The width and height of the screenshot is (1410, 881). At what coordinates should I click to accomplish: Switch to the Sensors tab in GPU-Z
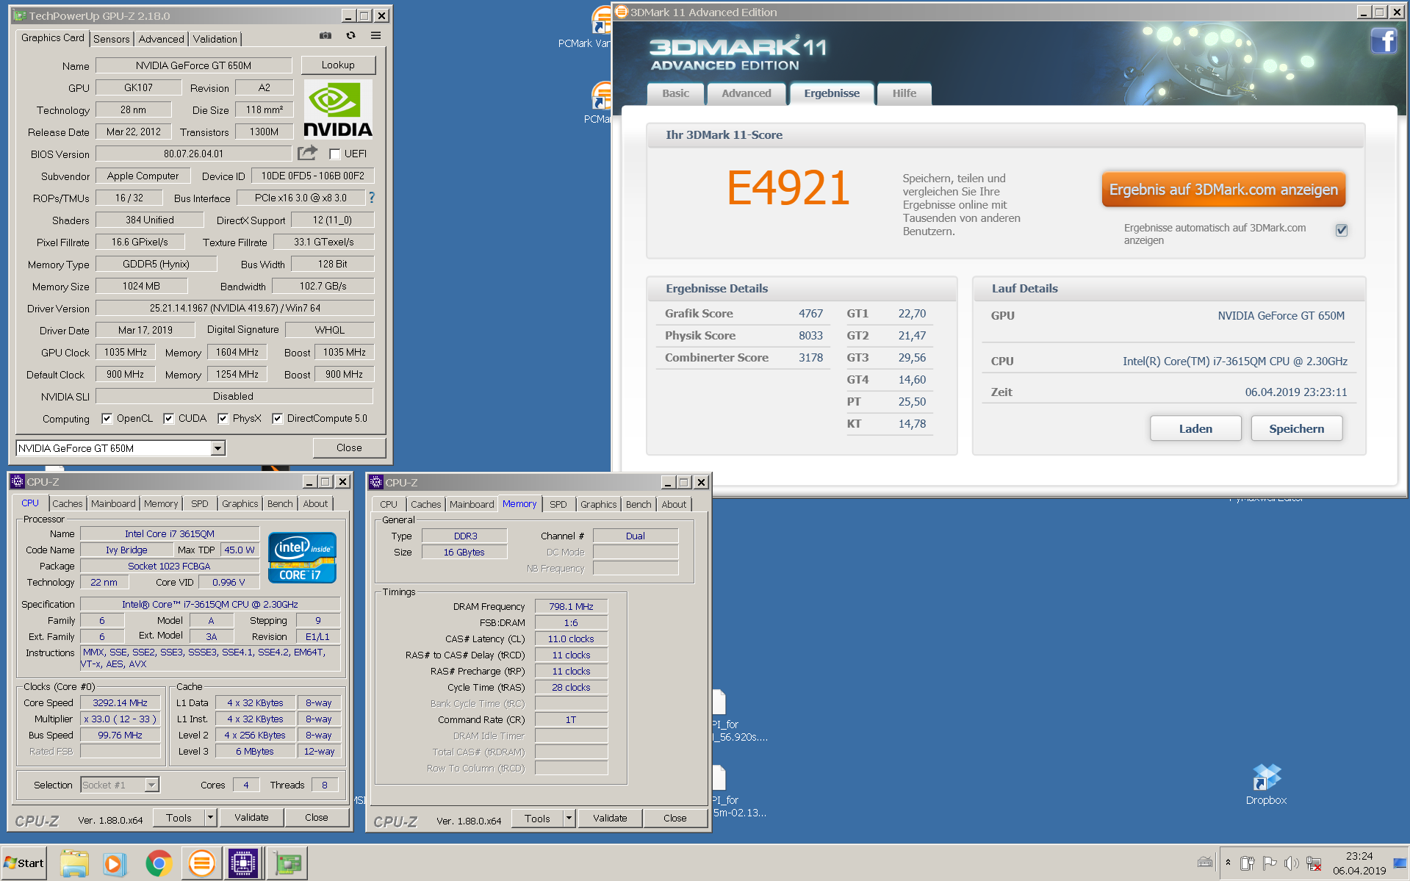click(x=112, y=39)
